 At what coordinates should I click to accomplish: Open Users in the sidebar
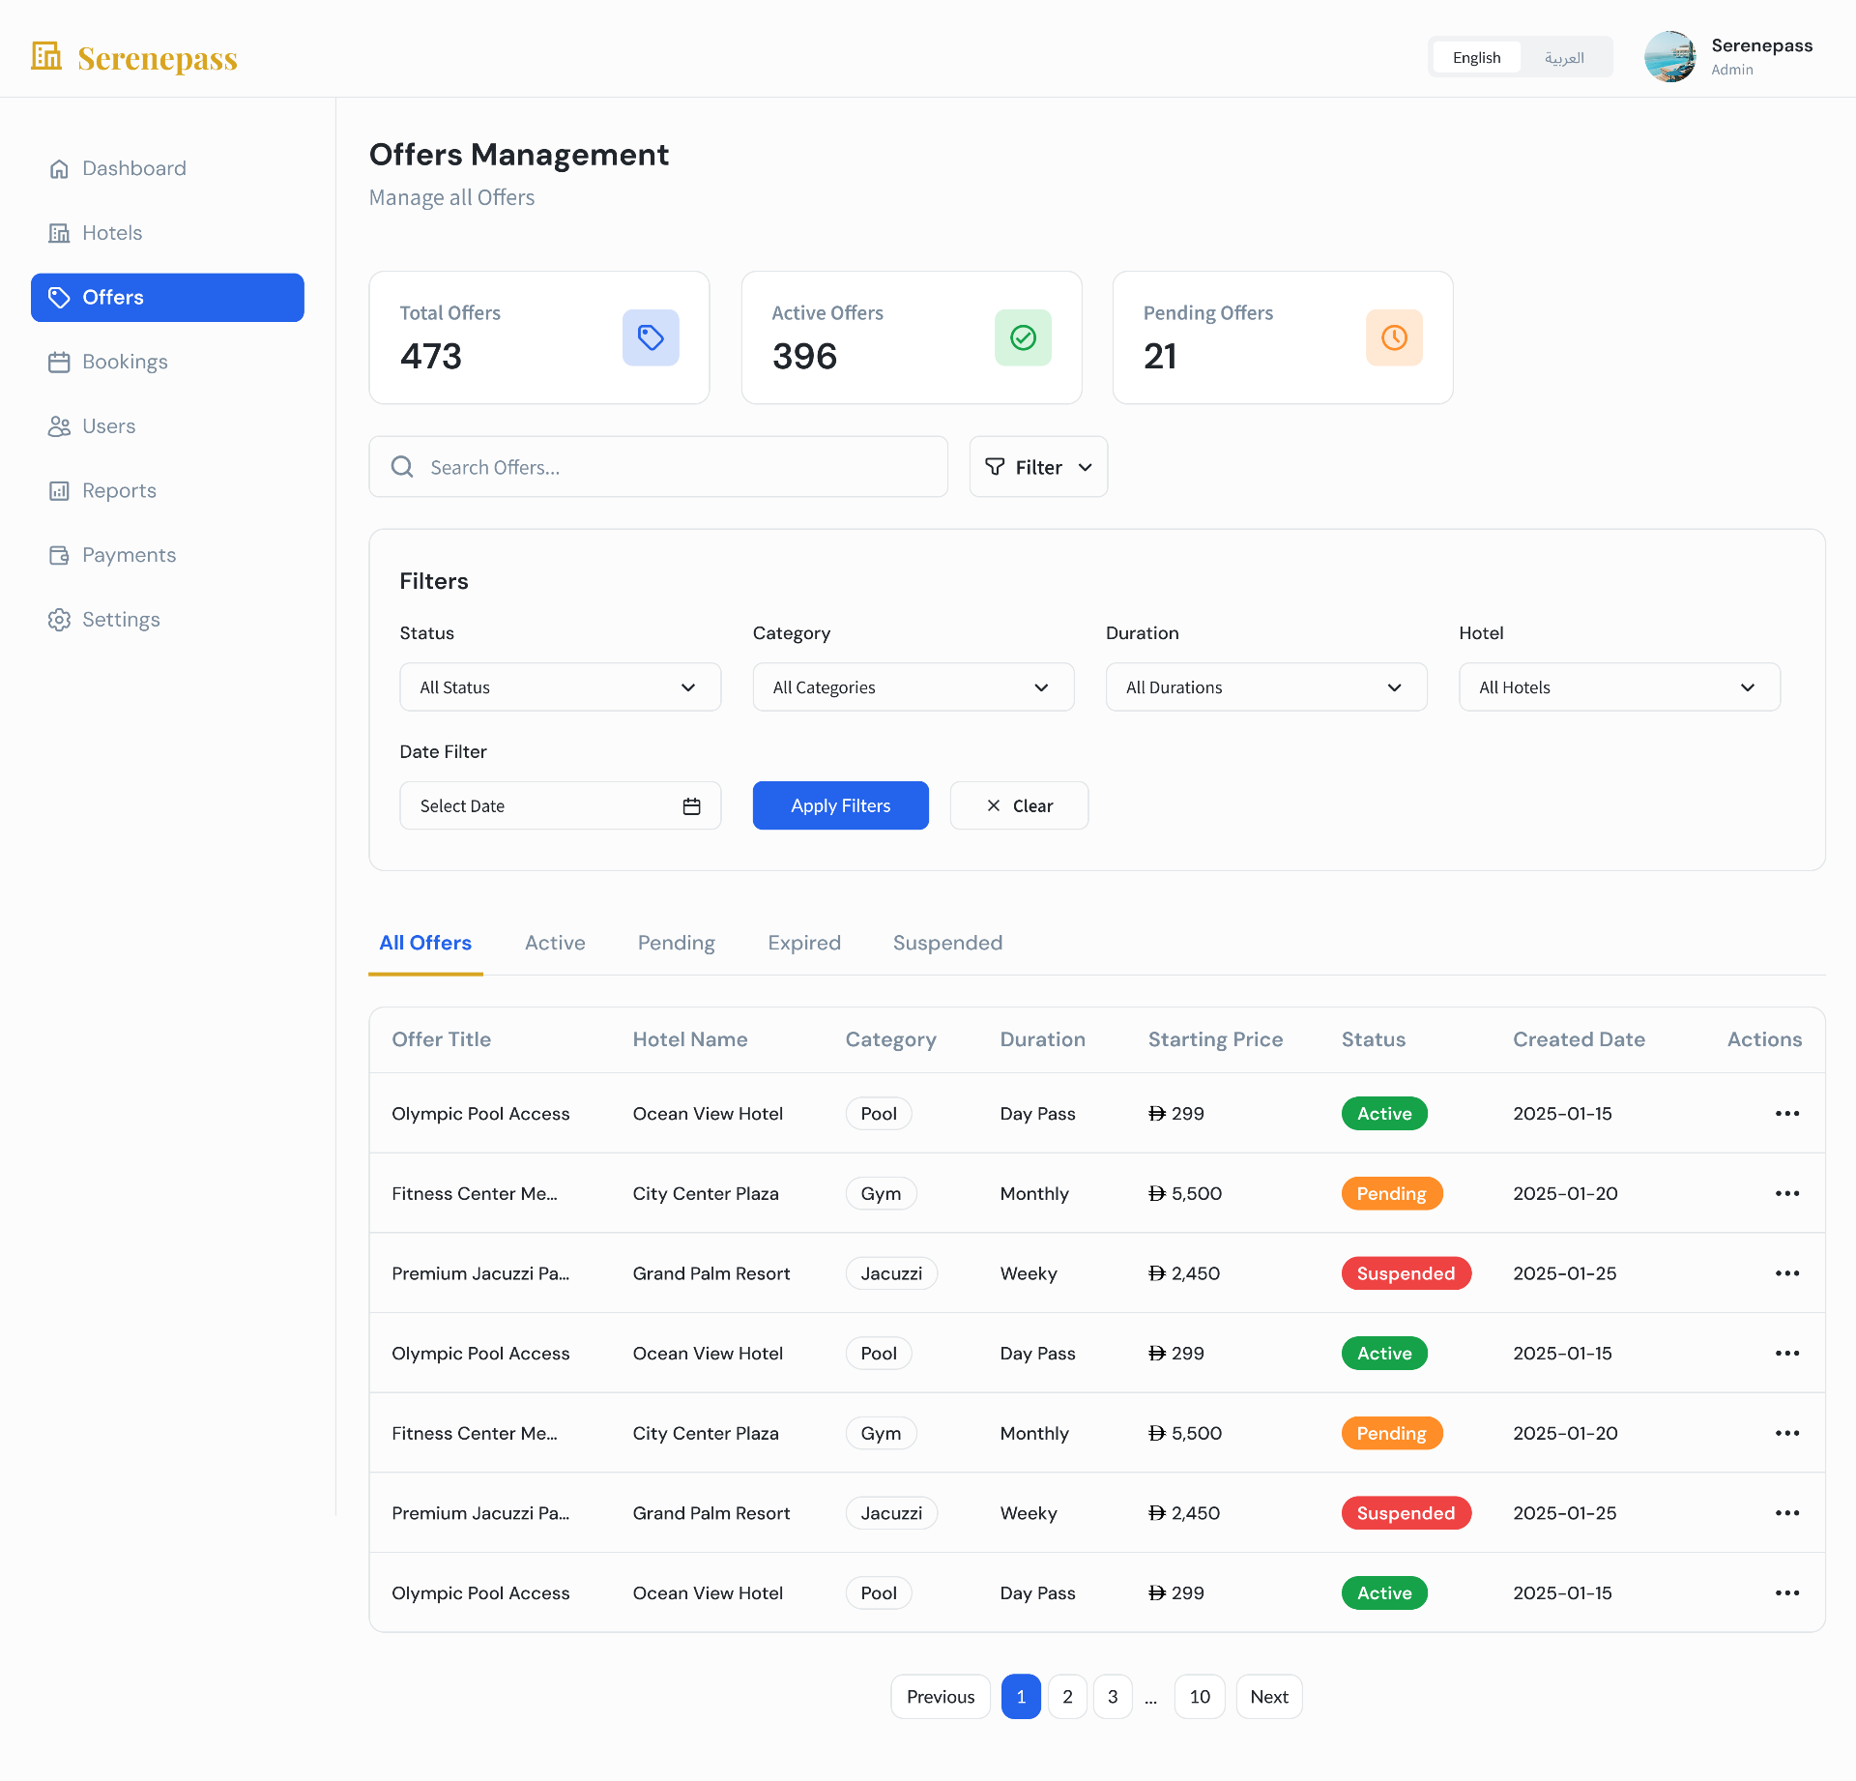click(167, 426)
